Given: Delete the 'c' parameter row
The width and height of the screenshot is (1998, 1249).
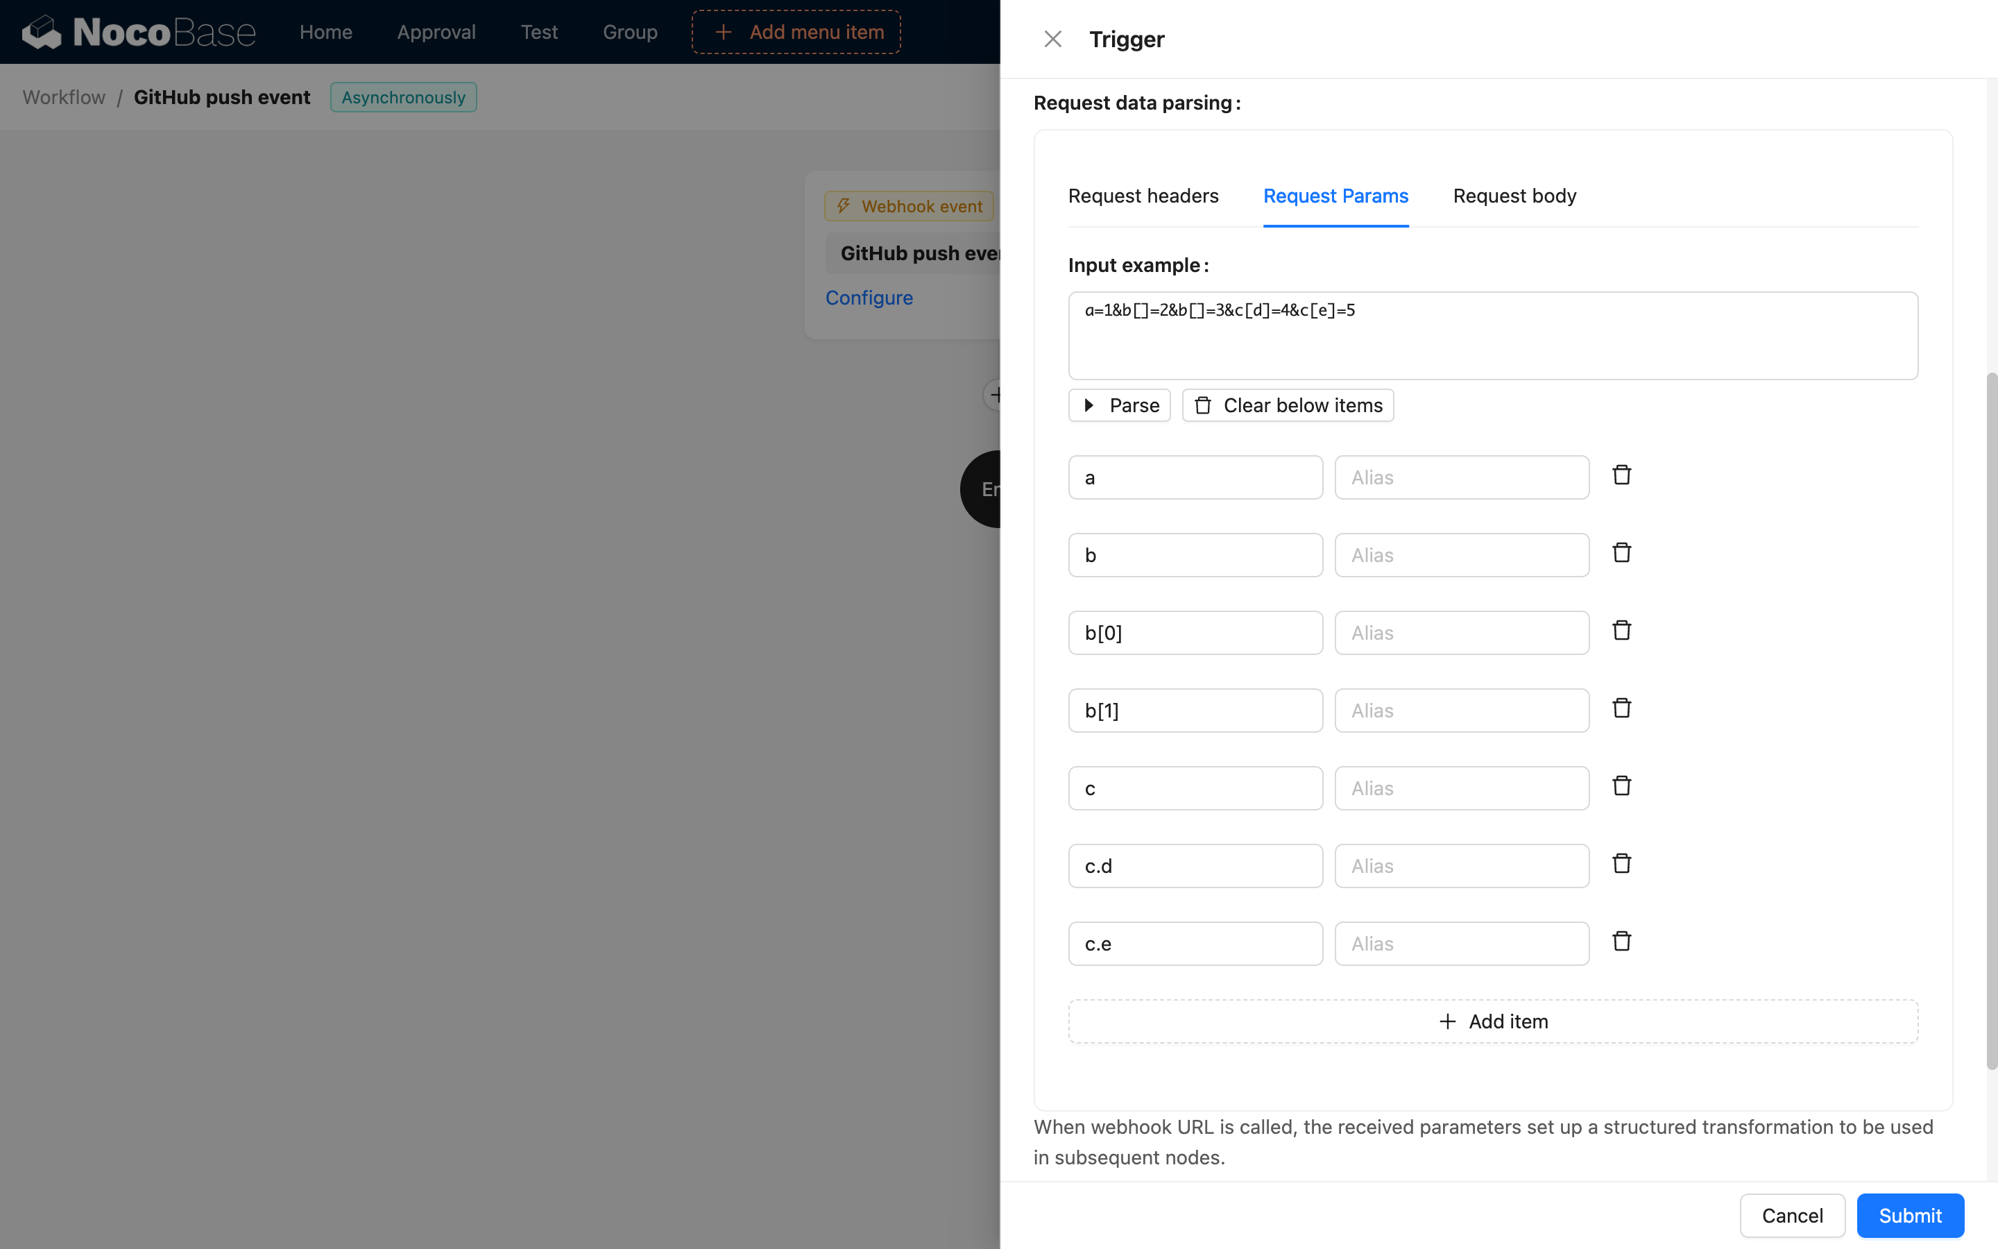Looking at the screenshot, I should pyautogui.click(x=1621, y=785).
